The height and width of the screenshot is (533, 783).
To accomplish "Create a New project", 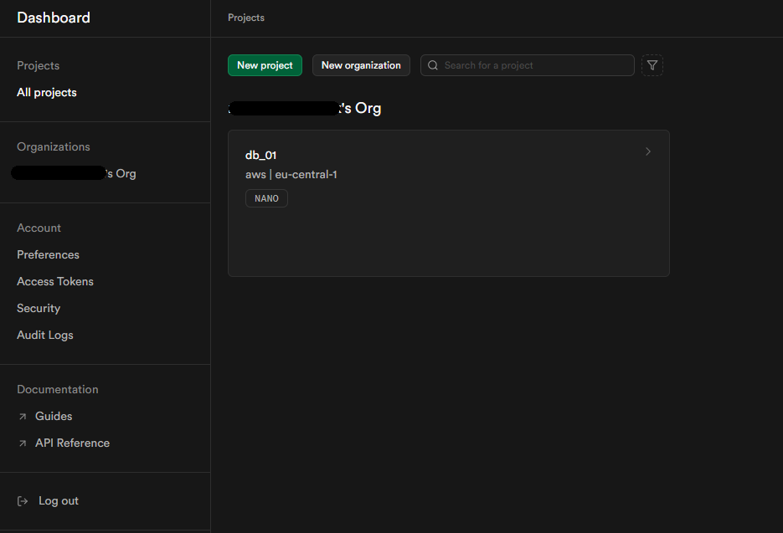I will coord(265,65).
